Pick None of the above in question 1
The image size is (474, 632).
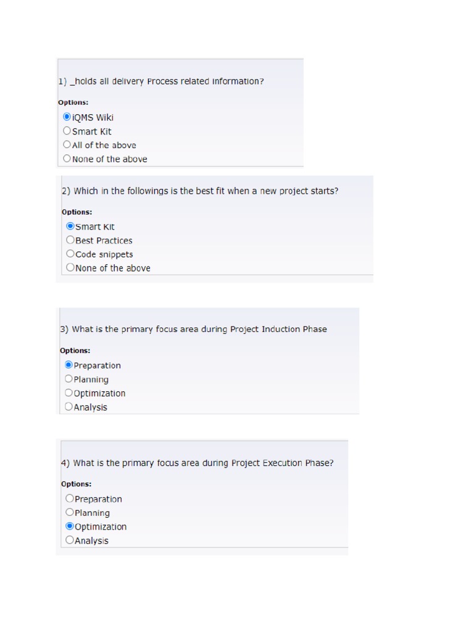67,159
